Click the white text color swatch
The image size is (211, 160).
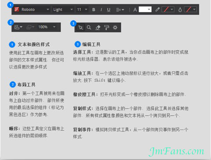145,9
